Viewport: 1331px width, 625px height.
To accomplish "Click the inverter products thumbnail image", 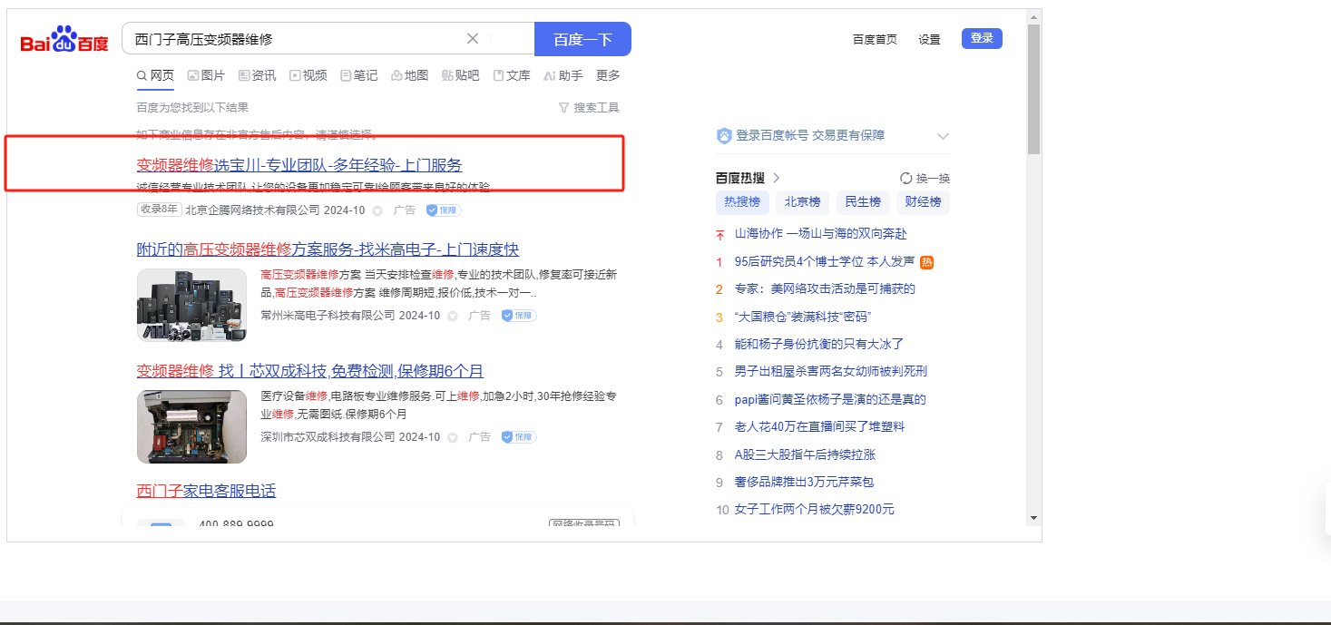I will pyautogui.click(x=191, y=305).
